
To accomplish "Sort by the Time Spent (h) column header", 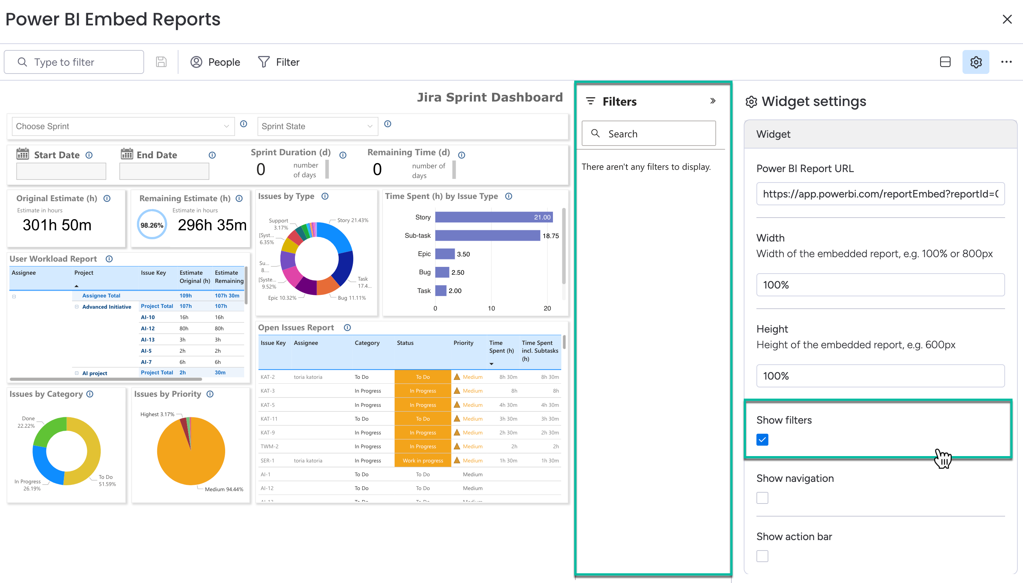I will 501,347.
